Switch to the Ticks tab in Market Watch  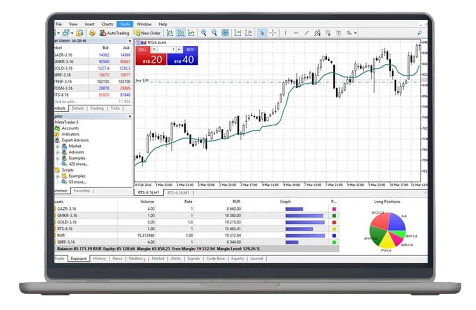pyautogui.click(x=115, y=108)
